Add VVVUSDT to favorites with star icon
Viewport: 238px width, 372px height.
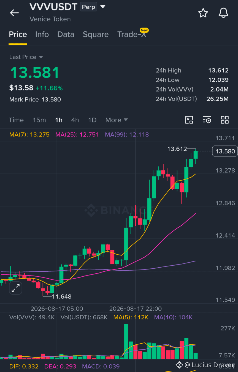tap(203, 13)
